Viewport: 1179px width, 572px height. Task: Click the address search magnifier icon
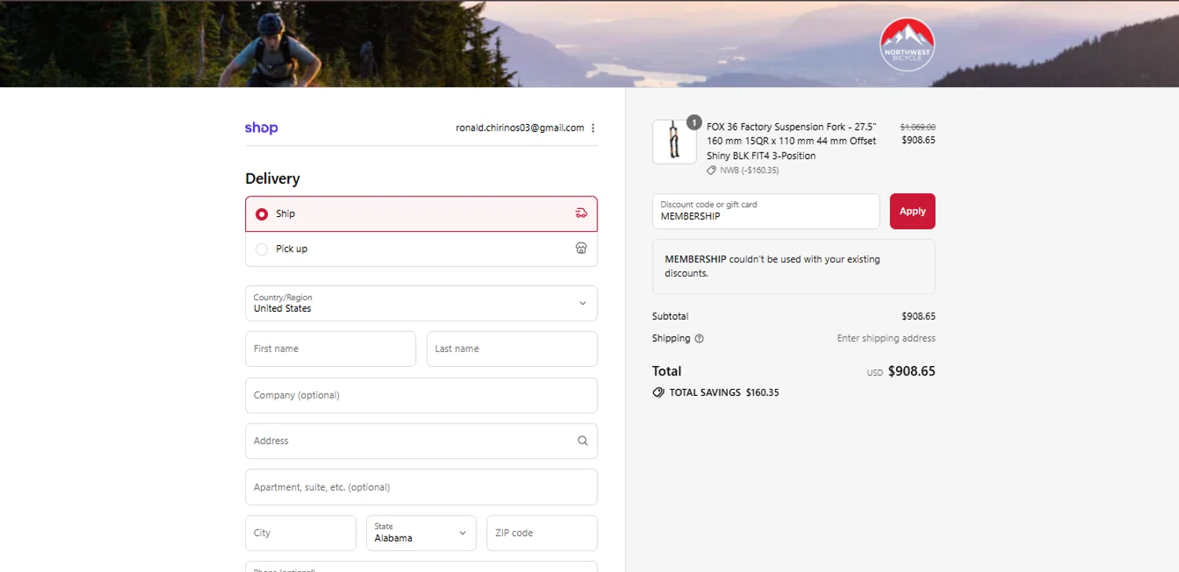click(582, 441)
